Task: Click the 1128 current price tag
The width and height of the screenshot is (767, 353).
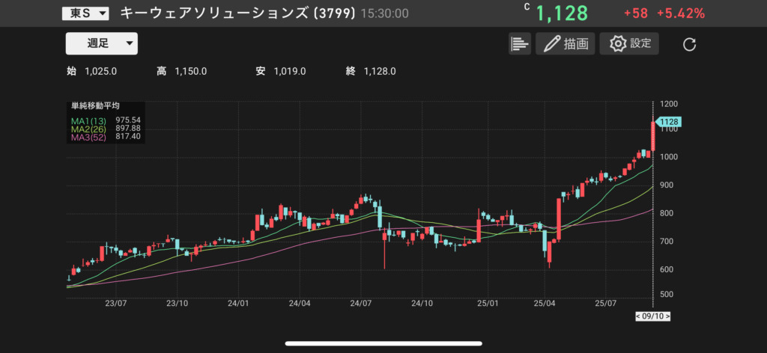Action: (x=668, y=122)
